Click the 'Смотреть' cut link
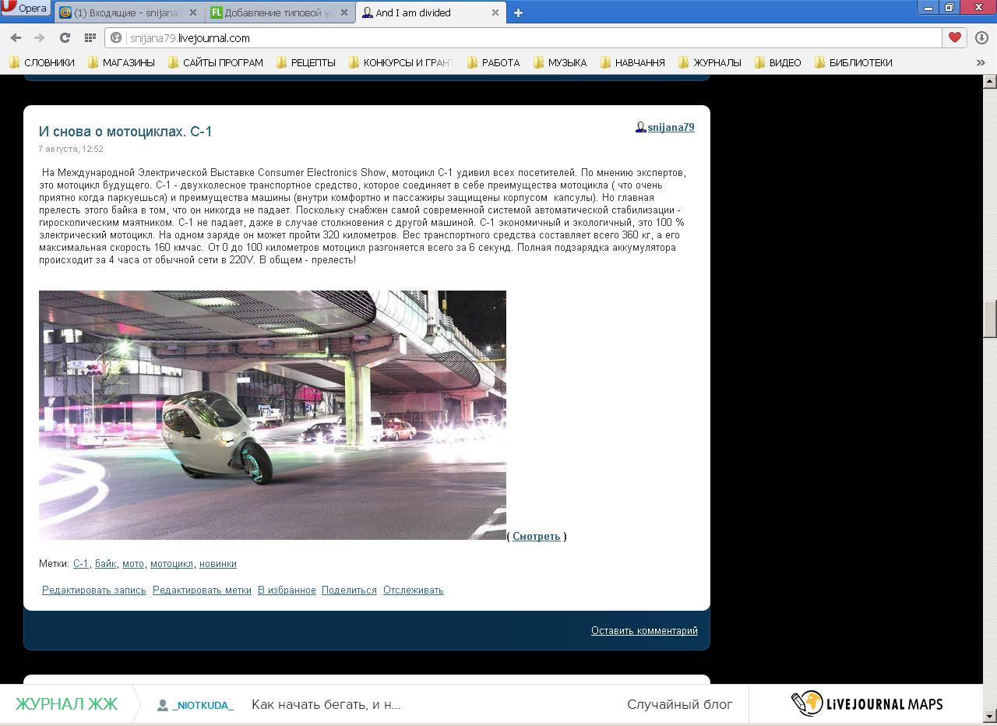 coord(536,536)
